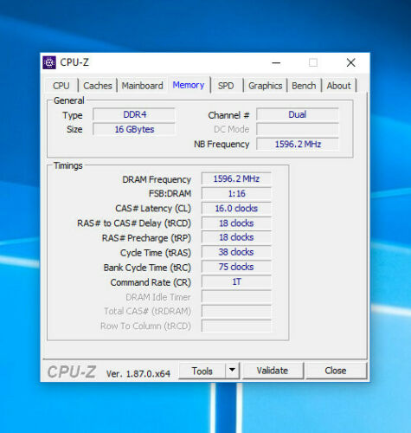Click the DRAM Frequency 1596.2 MHz value
411x433 pixels.
pos(236,178)
